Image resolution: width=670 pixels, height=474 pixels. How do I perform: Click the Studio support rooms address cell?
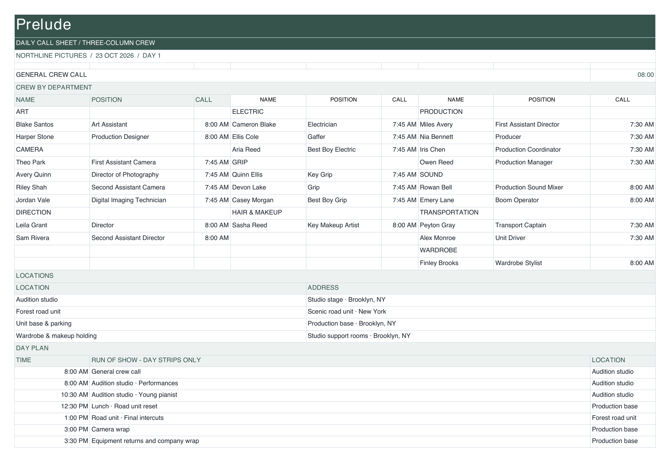(481, 336)
